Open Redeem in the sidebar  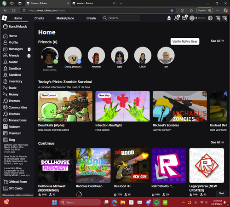[11, 126]
